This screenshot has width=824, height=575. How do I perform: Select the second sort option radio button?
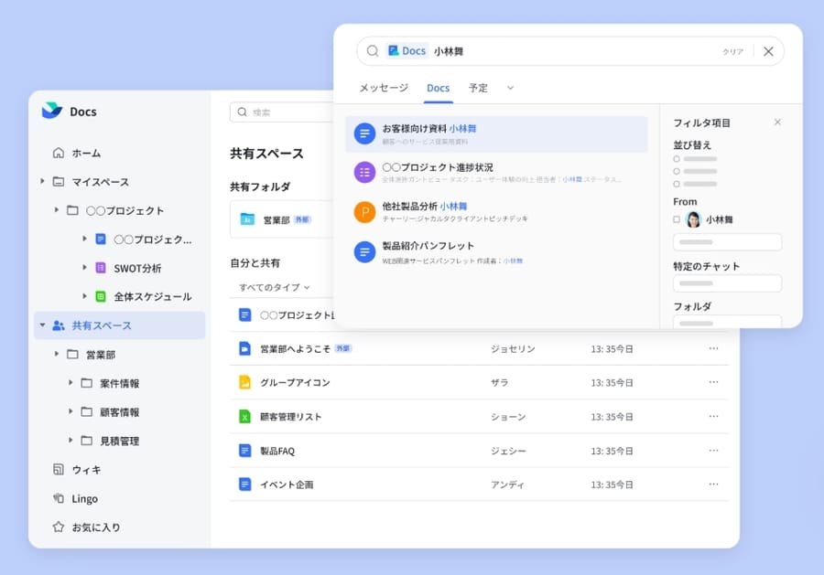click(678, 173)
